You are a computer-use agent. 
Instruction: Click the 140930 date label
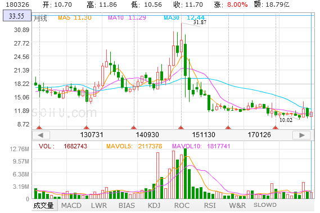tap(147, 135)
